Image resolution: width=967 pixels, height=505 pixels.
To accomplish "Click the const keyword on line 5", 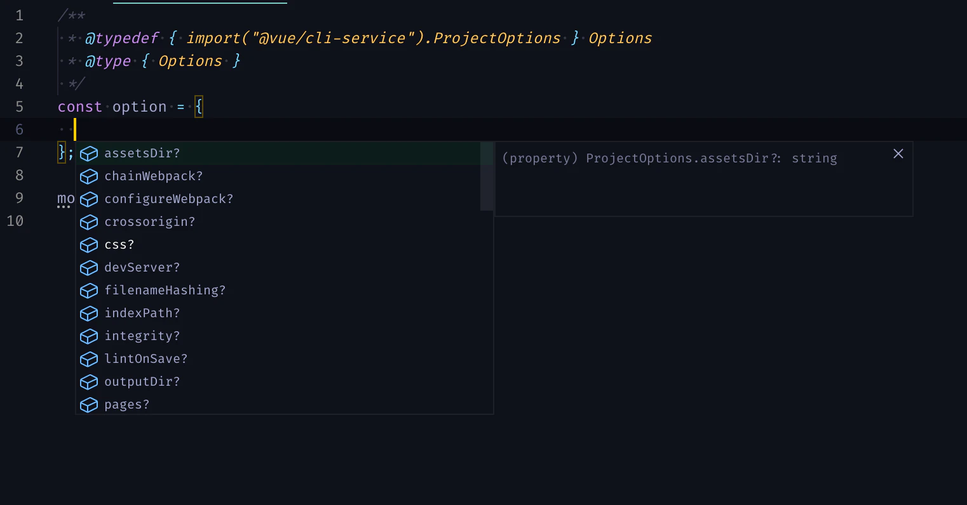I will coord(80,107).
